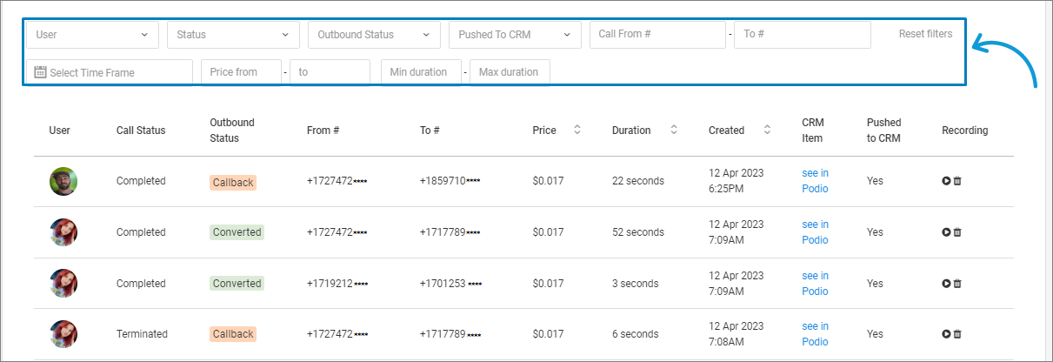1053x362 pixels.
Task: Open 'see in Podio' link for first call
Action: pyautogui.click(x=815, y=181)
